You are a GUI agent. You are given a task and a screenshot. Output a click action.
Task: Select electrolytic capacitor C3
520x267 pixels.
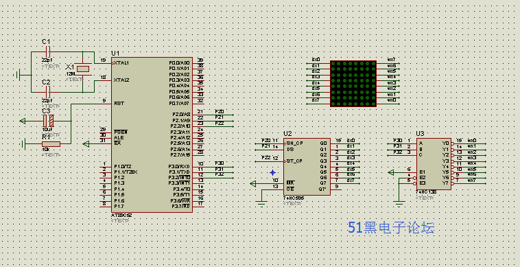pyautogui.click(x=49, y=121)
